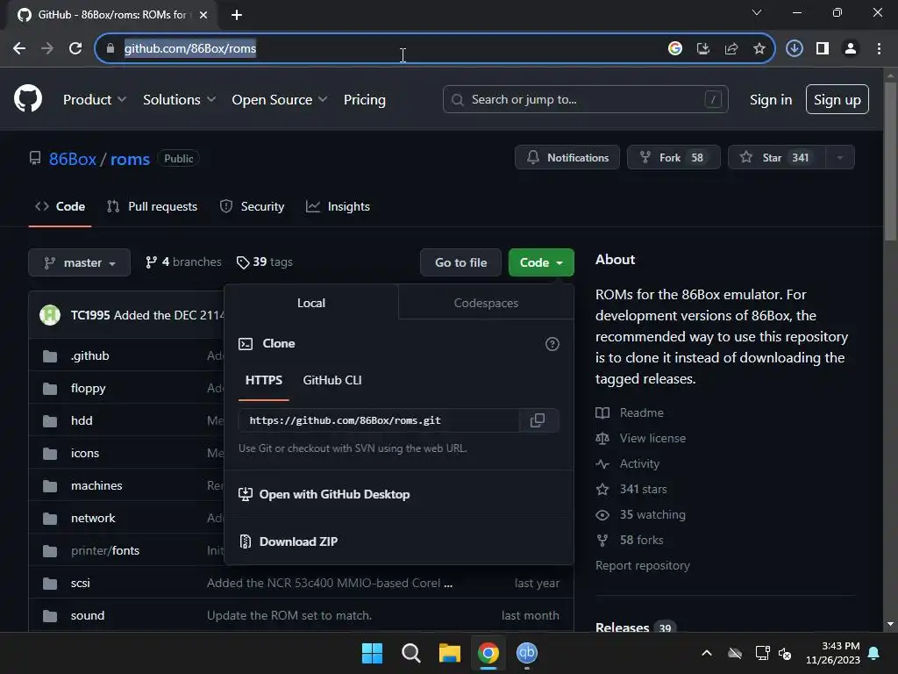This screenshot has height=674, width=898.
Task: Open Chrome three-dot menu
Action: 879,48
